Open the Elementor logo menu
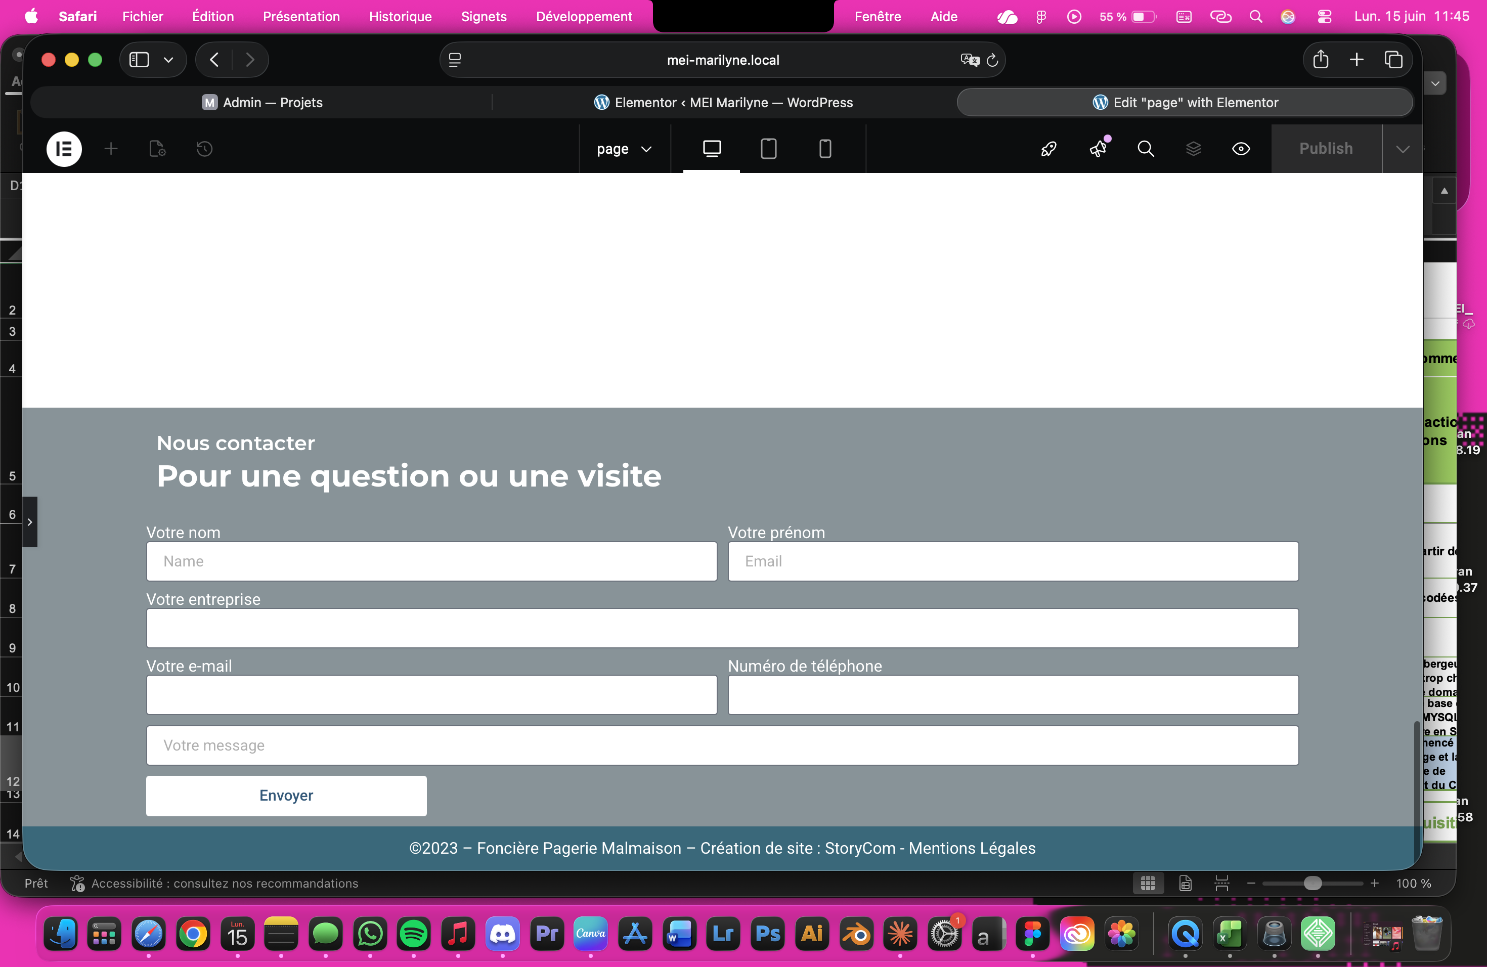The image size is (1487, 967). 64,149
